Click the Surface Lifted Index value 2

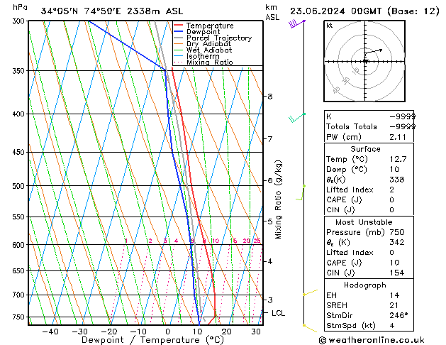point(391,190)
